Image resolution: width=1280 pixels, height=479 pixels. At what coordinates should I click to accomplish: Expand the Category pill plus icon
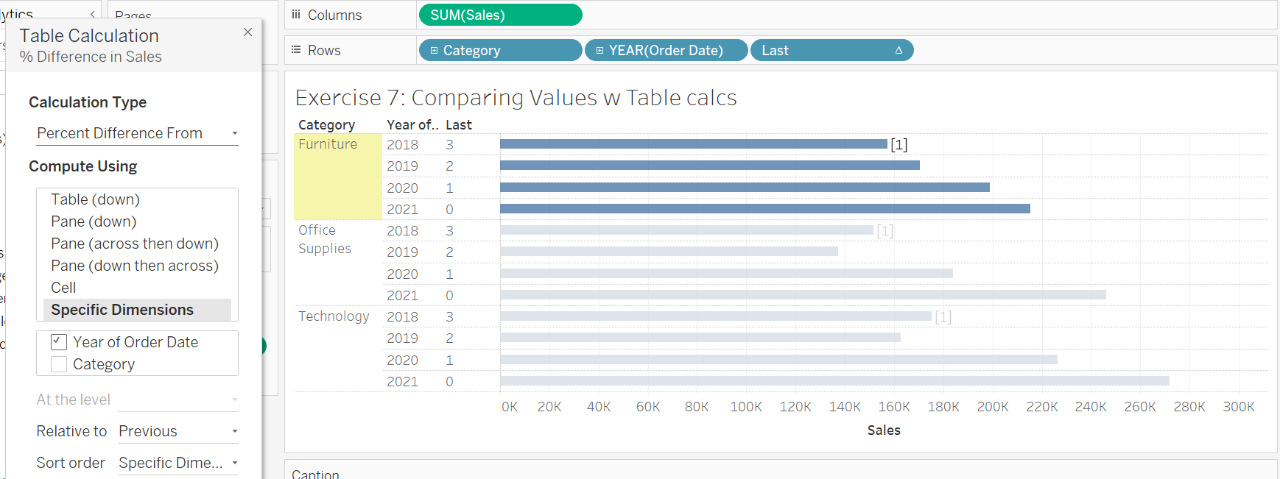(434, 51)
